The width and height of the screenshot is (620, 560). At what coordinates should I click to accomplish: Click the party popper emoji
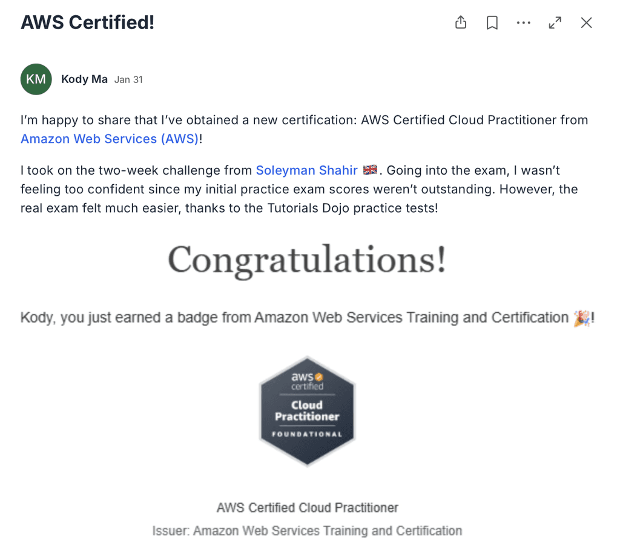tap(582, 318)
